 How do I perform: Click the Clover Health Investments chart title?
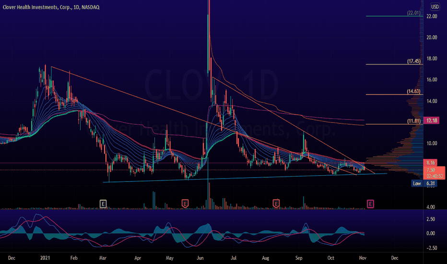[x=51, y=7]
